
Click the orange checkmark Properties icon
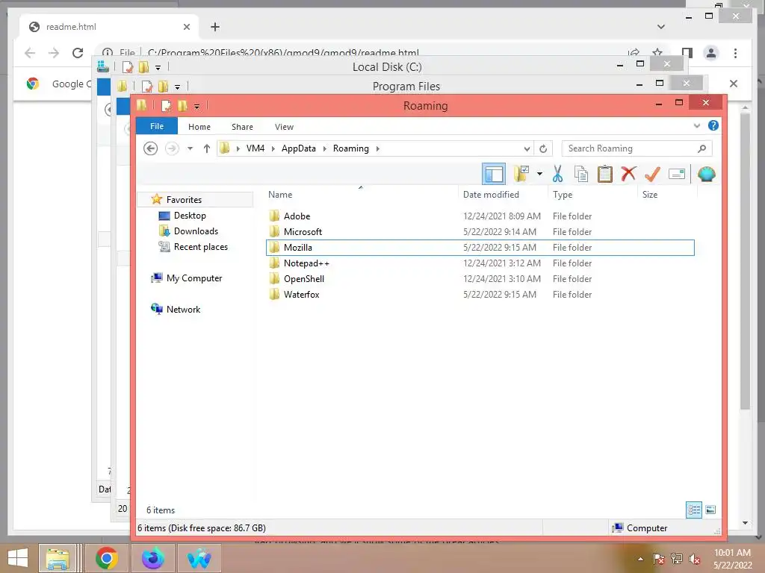click(652, 173)
